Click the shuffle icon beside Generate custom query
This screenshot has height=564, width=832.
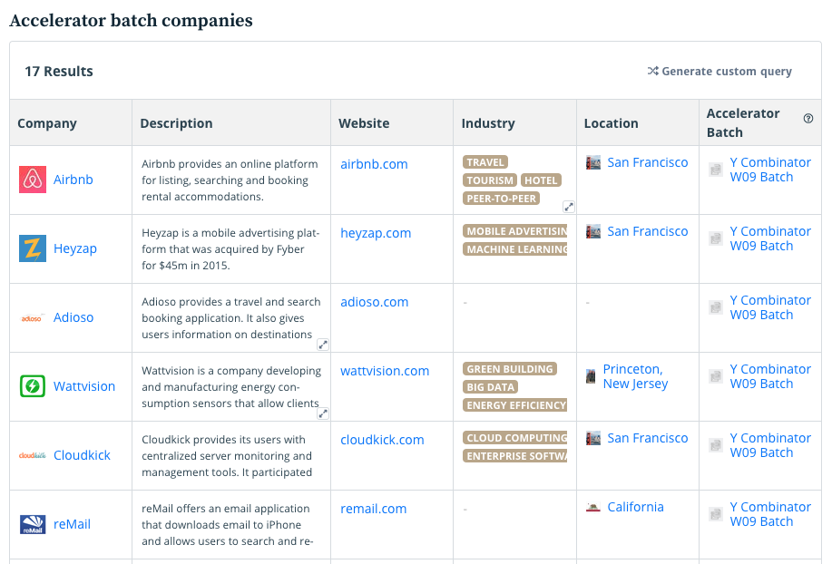(x=652, y=71)
